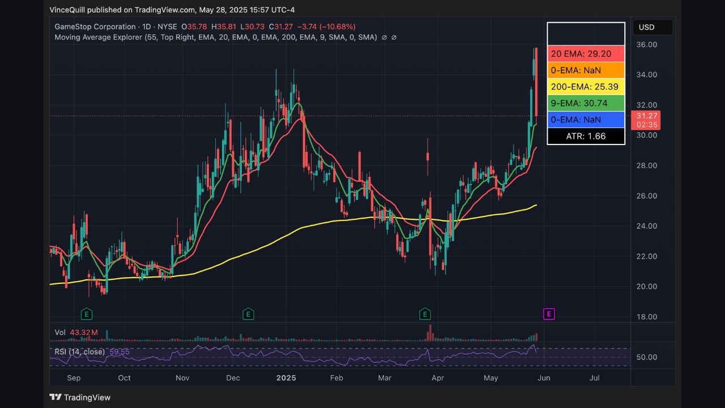Click the high price value H35.81
Screen dimensions: 725x408
tap(223, 27)
